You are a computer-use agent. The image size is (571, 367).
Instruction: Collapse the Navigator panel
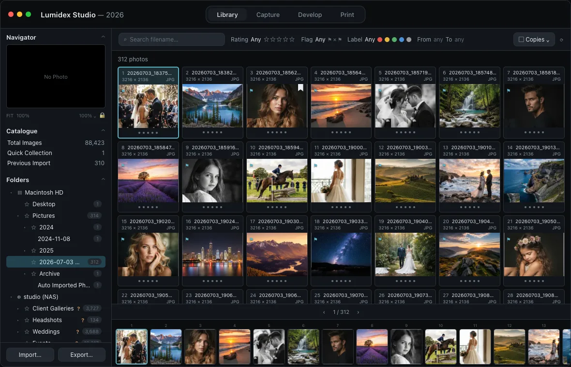(x=103, y=37)
